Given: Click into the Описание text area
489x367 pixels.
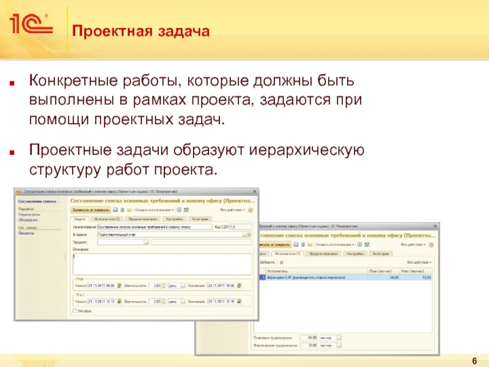Looking at the screenshot, I should coord(162,264).
